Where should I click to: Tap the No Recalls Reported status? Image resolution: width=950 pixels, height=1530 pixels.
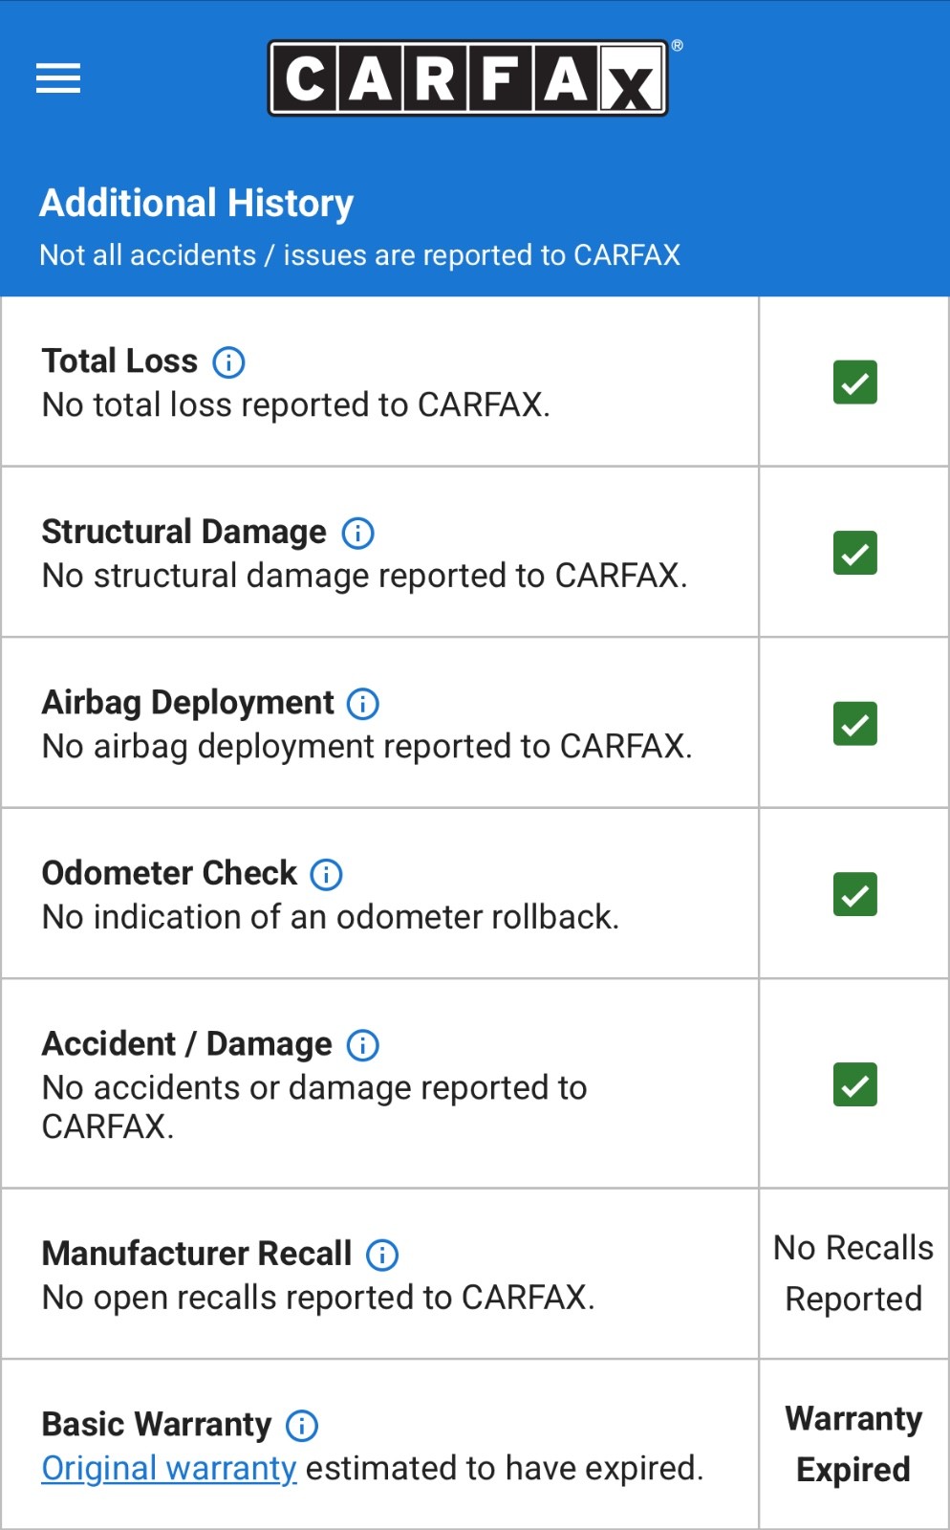(853, 1273)
